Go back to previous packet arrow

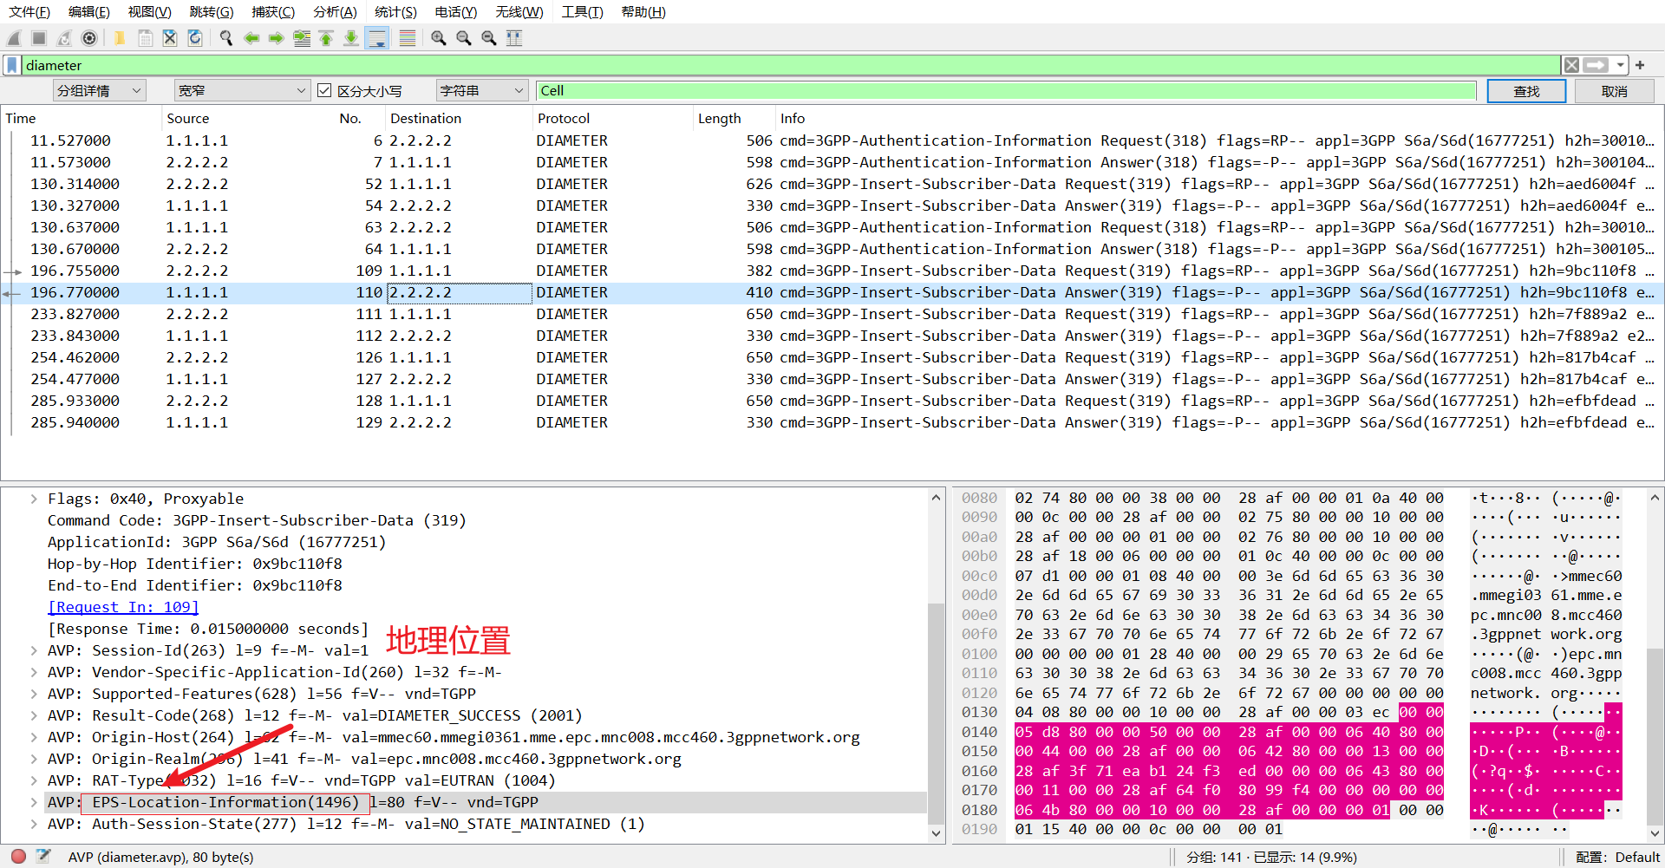(x=251, y=38)
